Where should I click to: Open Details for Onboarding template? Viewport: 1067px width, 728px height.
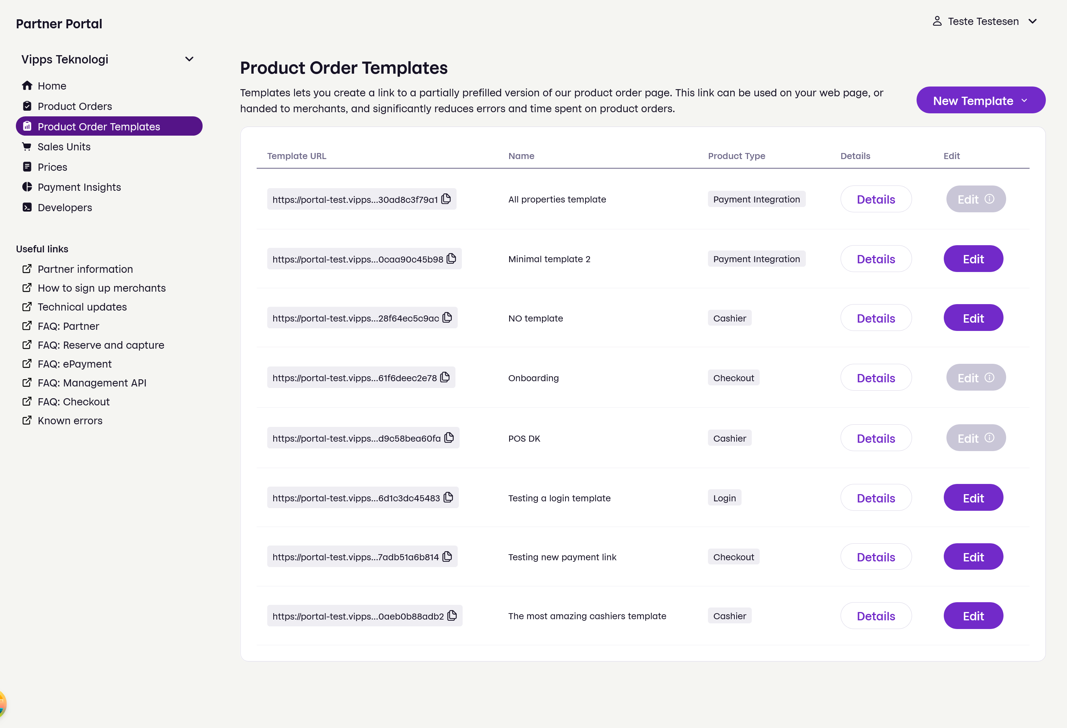tap(875, 378)
